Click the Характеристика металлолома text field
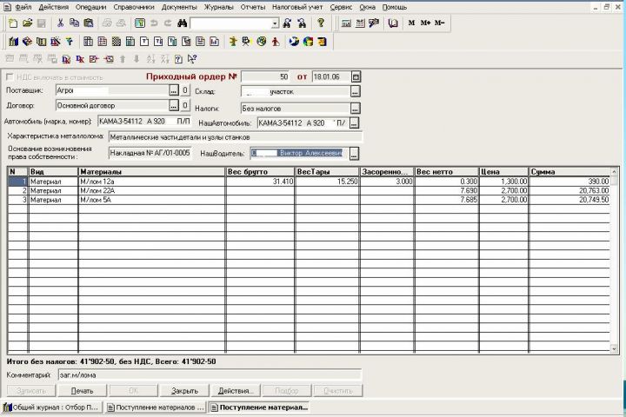This screenshot has width=626, height=417. (x=235, y=137)
